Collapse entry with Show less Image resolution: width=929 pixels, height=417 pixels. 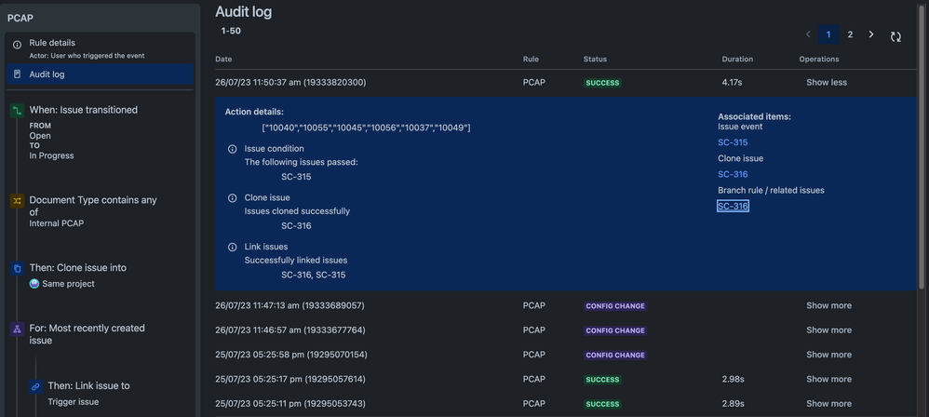(x=827, y=82)
